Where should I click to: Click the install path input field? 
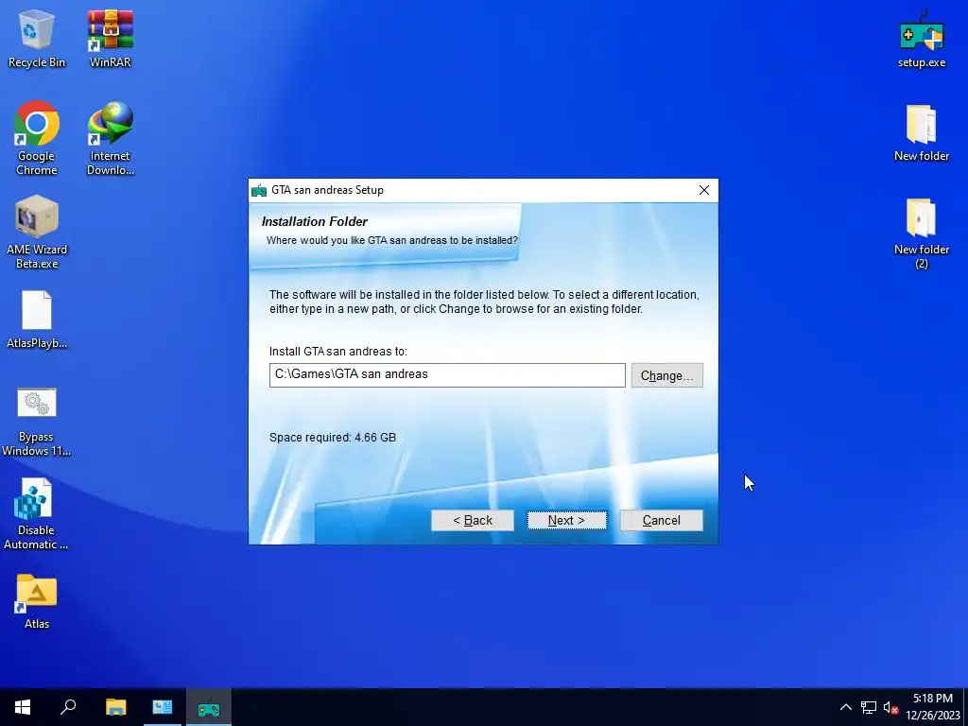447,374
